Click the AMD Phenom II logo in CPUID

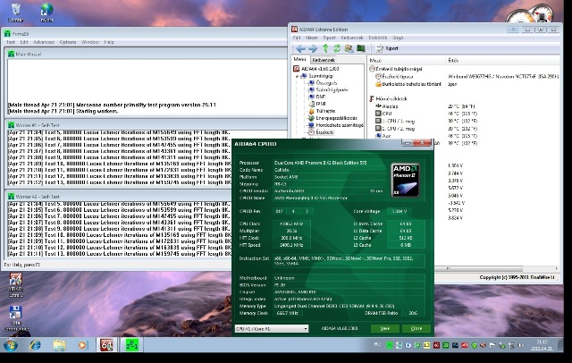pos(405,181)
